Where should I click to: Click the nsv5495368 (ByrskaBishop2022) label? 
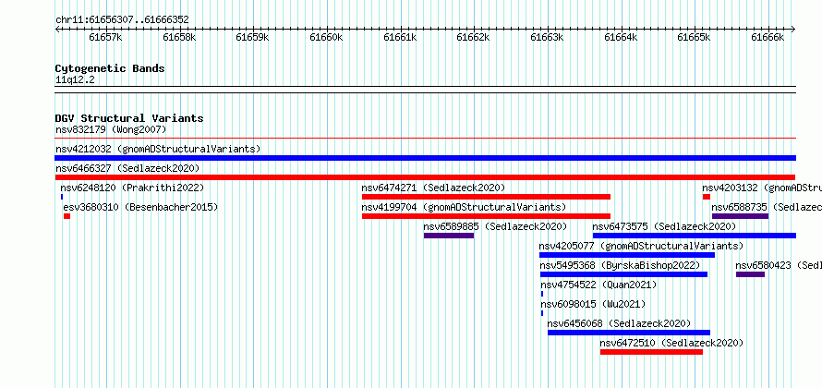(620, 265)
